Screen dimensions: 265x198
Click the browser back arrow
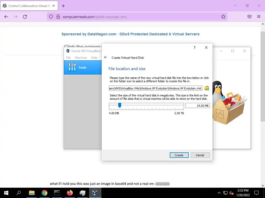(x=6, y=17)
